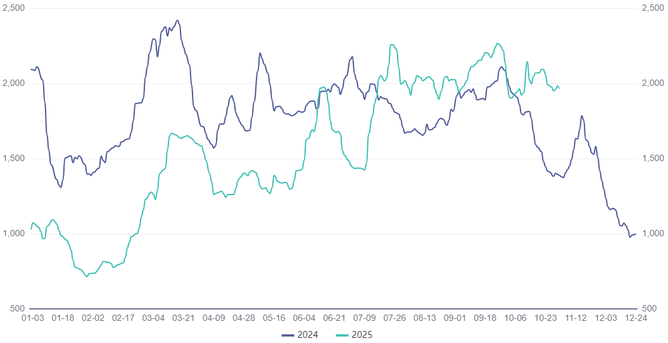Select the 10-23 x-axis date label
668x343 pixels.
pyautogui.click(x=545, y=318)
